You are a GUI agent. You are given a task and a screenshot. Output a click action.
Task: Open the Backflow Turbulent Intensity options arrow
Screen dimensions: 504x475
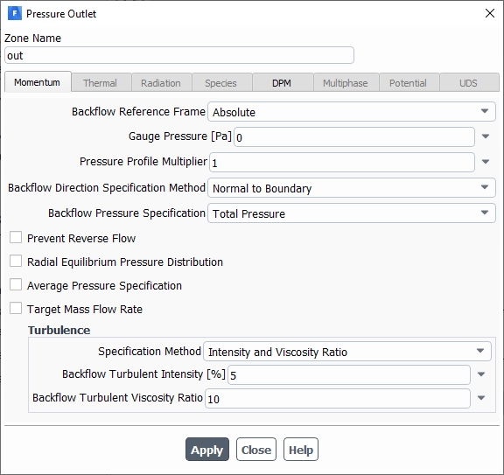481,374
